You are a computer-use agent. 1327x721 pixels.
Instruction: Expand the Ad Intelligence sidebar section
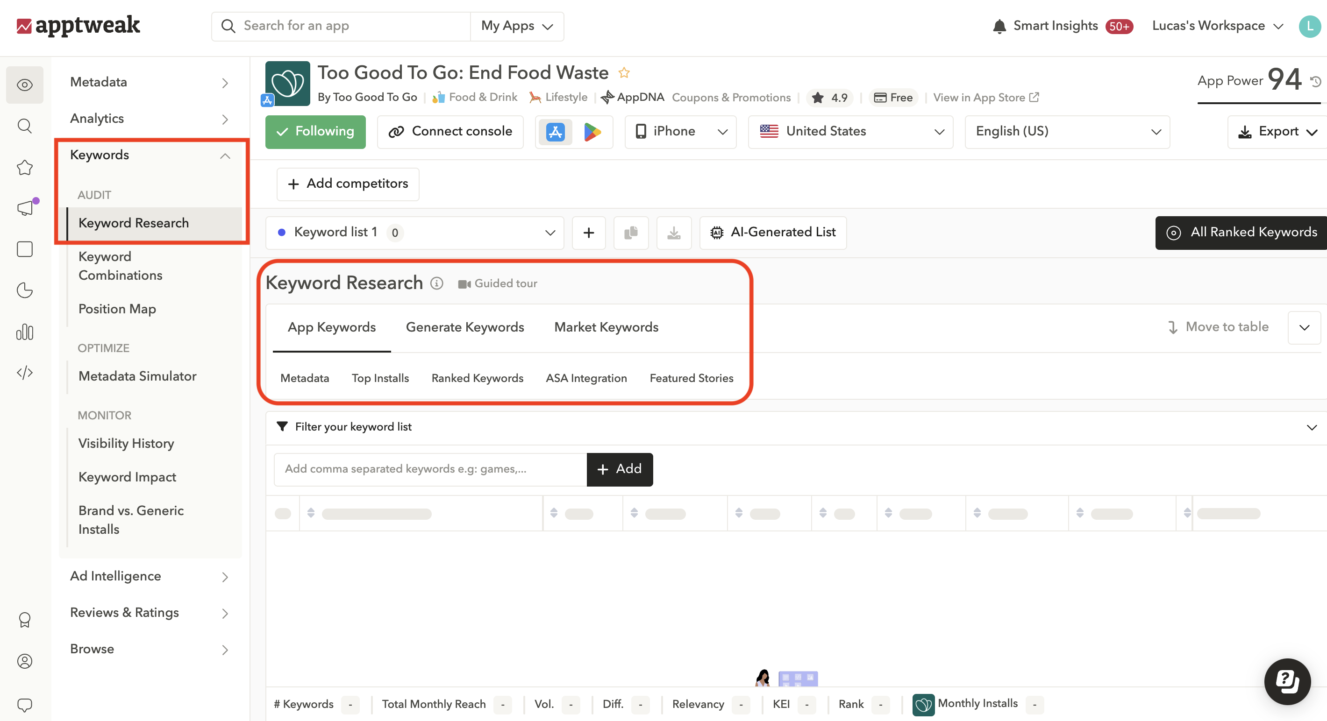(x=150, y=576)
